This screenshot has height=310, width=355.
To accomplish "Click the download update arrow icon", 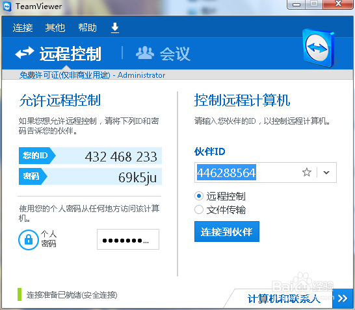I will click(x=115, y=28).
